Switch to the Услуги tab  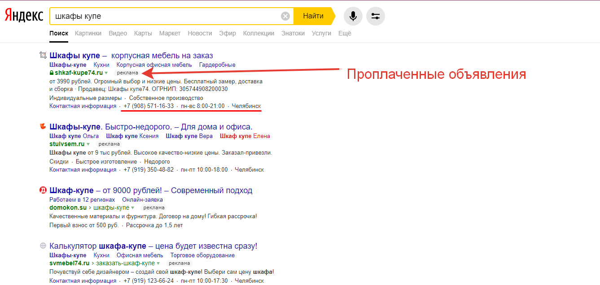[x=321, y=33]
